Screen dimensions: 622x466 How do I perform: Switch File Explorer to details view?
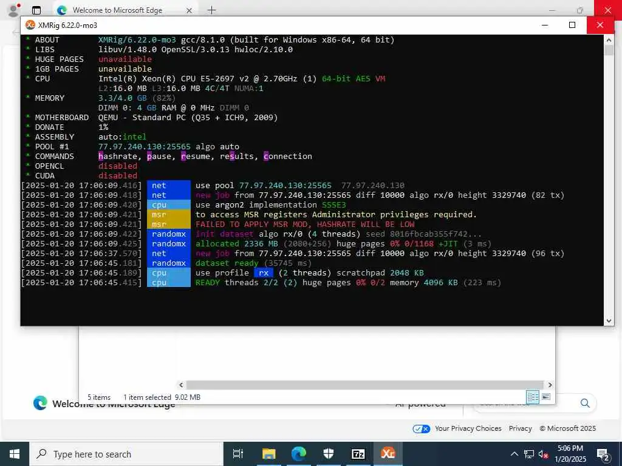click(x=533, y=397)
